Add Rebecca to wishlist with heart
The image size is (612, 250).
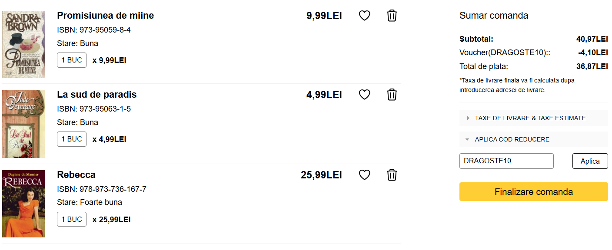(364, 175)
